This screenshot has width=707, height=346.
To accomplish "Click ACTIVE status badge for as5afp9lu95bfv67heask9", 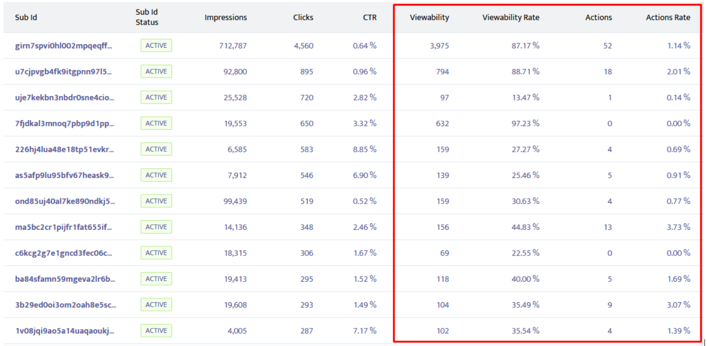I will (156, 175).
